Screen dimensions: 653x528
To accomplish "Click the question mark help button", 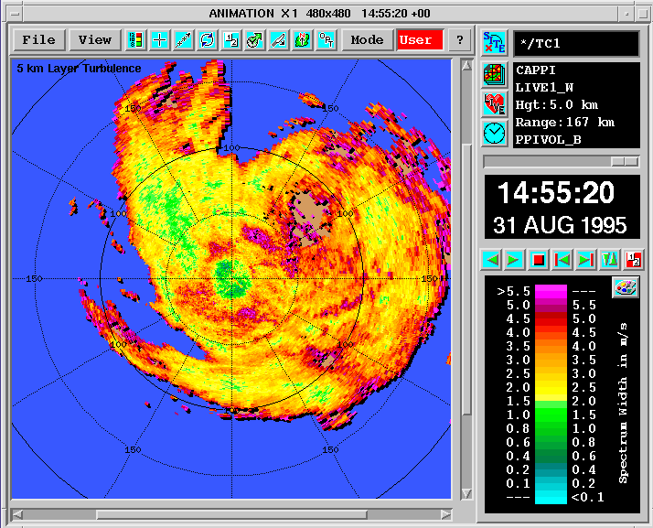I will point(460,40).
